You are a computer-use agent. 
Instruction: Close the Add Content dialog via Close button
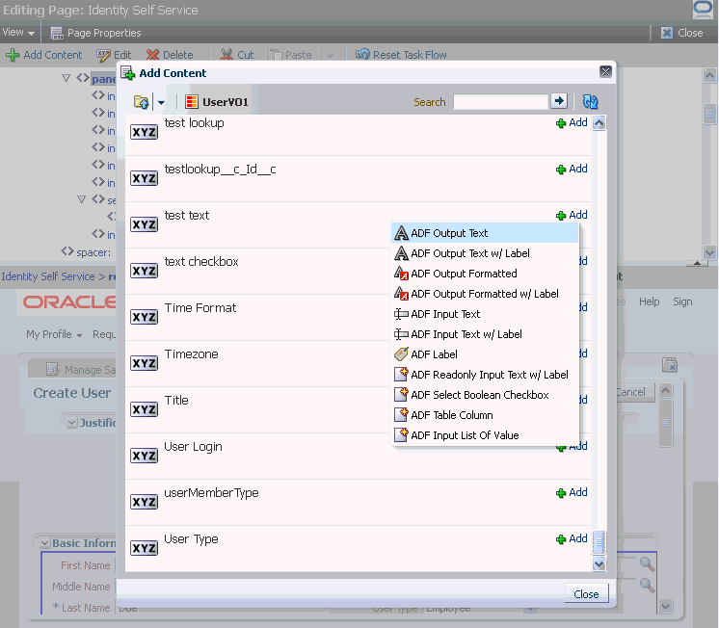coord(586,594)
